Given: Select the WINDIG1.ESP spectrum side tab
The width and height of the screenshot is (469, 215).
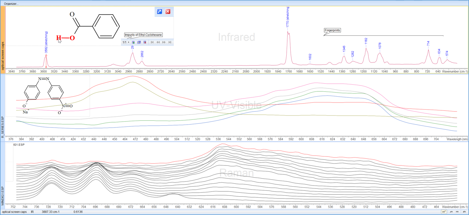Looking at the screenshot, I should [x=3, y=196].
